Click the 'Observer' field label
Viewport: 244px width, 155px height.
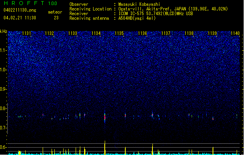click(x=79, y=4)
